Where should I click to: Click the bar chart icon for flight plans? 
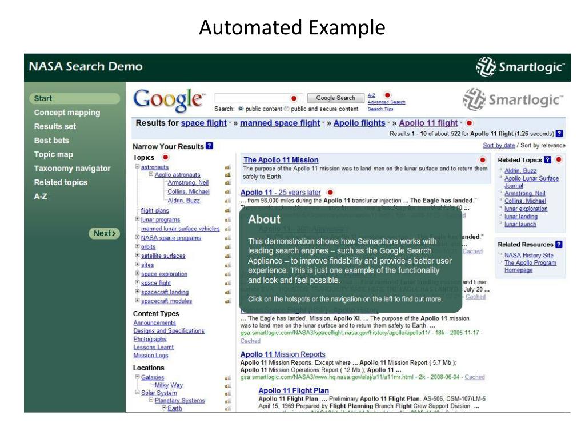click(x=228, y=210)
